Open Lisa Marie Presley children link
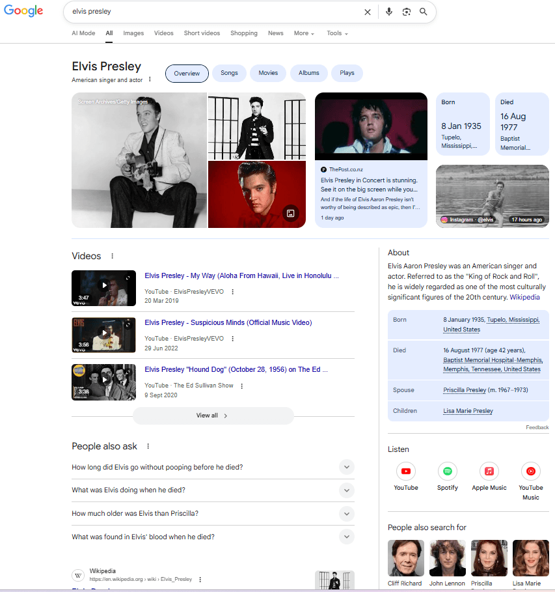555x592 pixels. coord(468,411)
